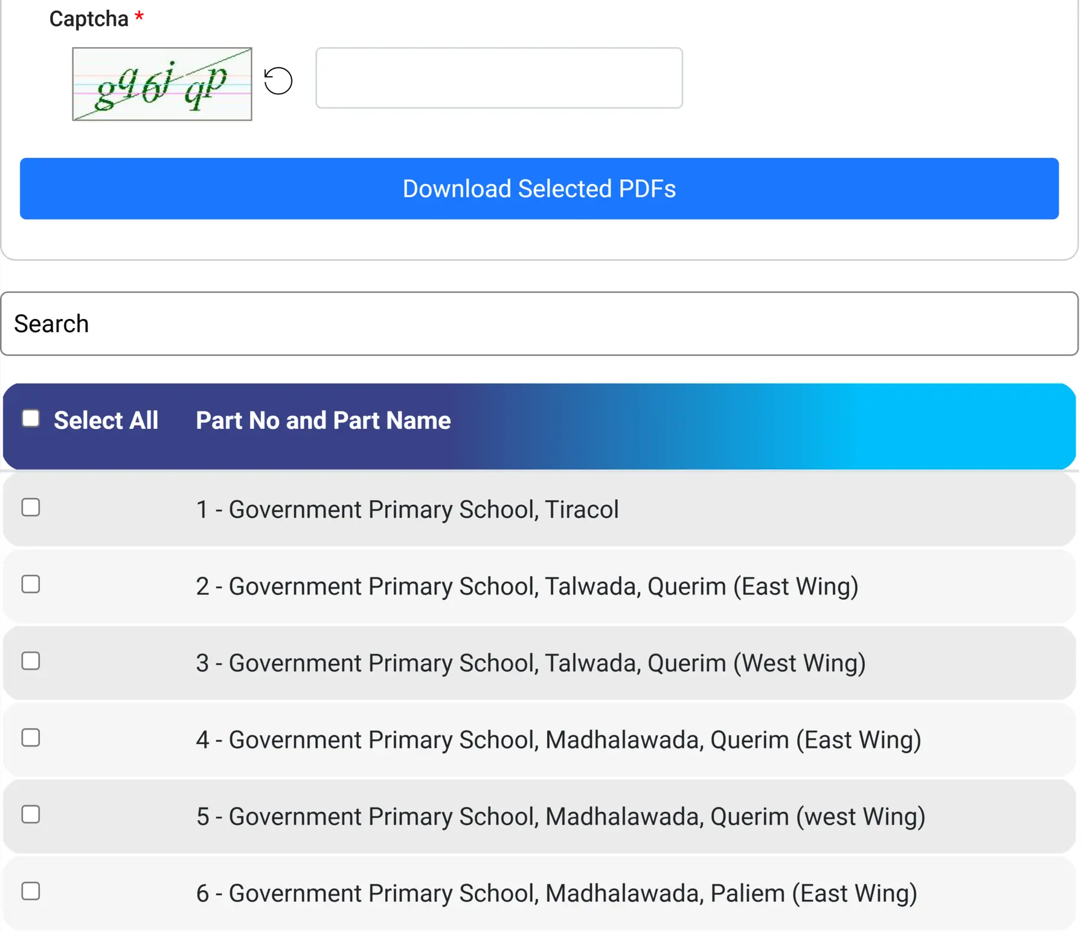Focus the Search box
The width and height of the screenshot is (1087, 932).
(x=539, y=324)
